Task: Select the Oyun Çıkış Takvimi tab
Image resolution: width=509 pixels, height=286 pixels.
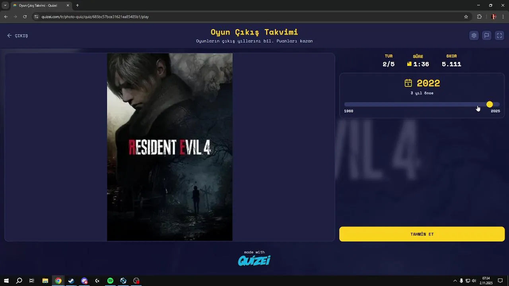Action: point(41,6)
